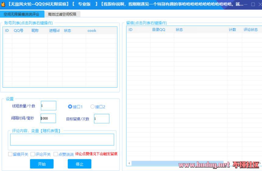Click inside the 评论内容 text area
This screenshot has width=262, height=171.
click(62, 140)
